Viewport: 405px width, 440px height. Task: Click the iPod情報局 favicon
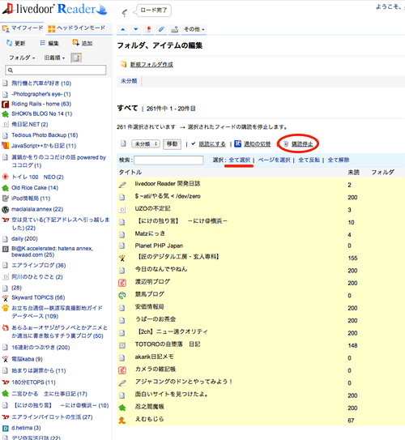coord(6,199)
